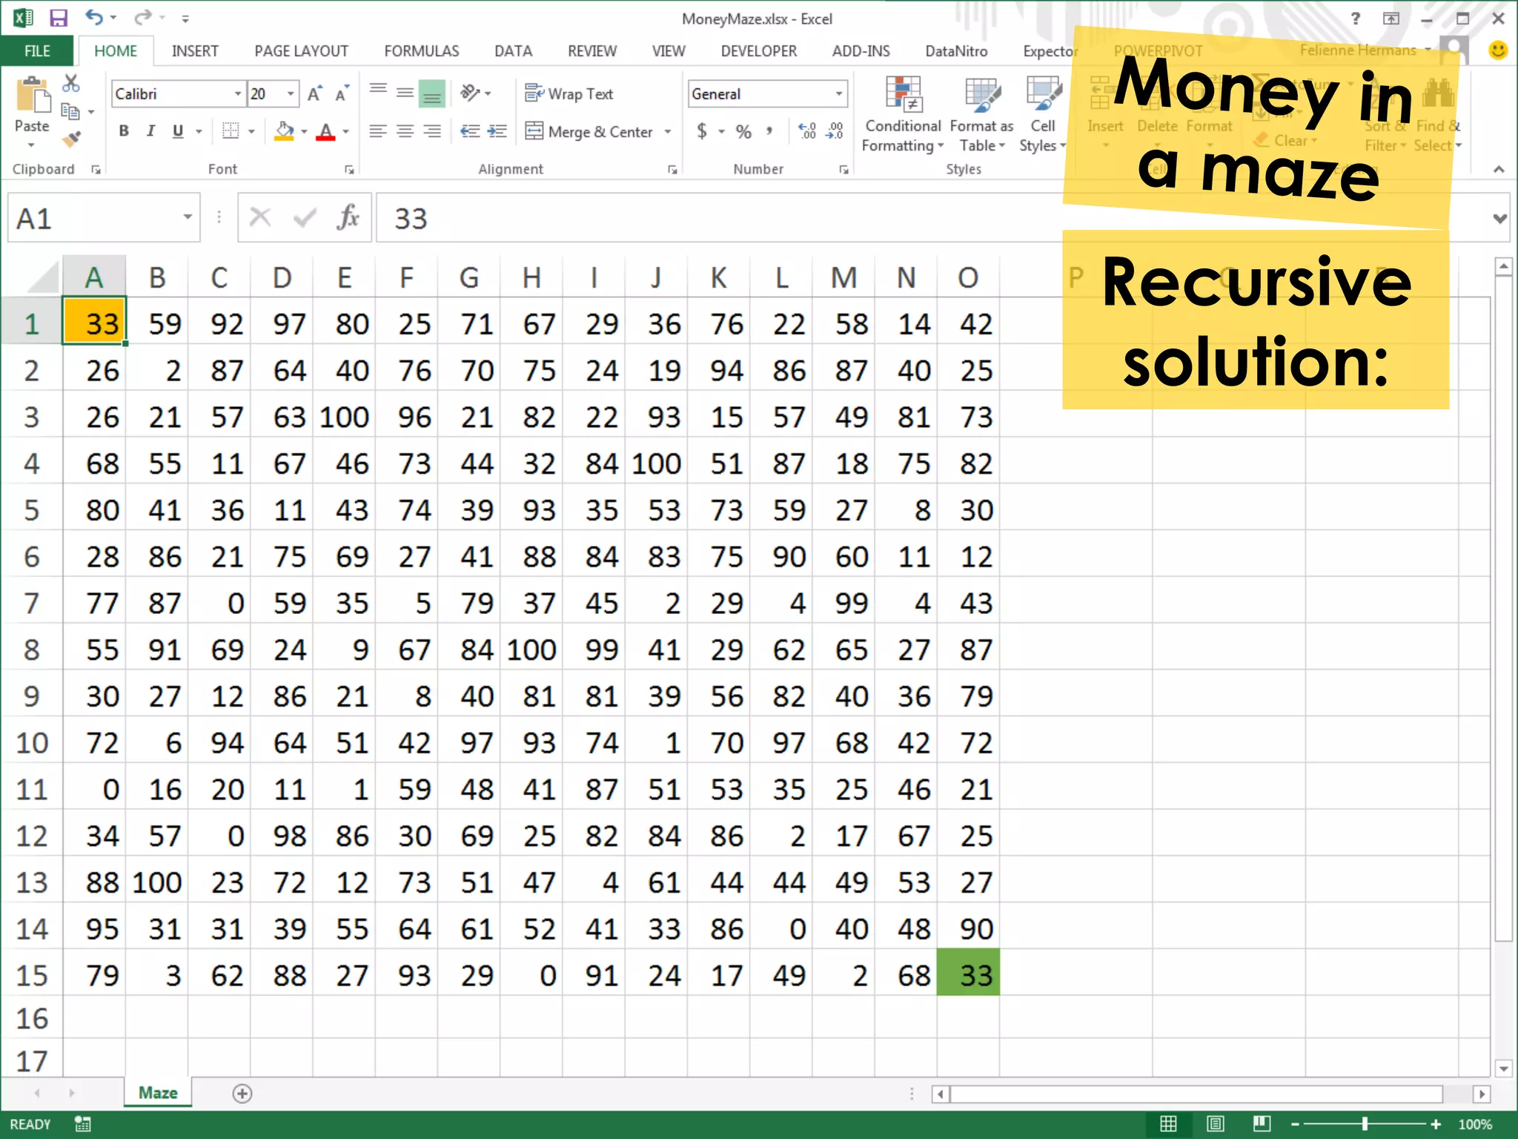
Task: Click Merge & Center button
Action: pyautogui.click(x=589, y=131)
